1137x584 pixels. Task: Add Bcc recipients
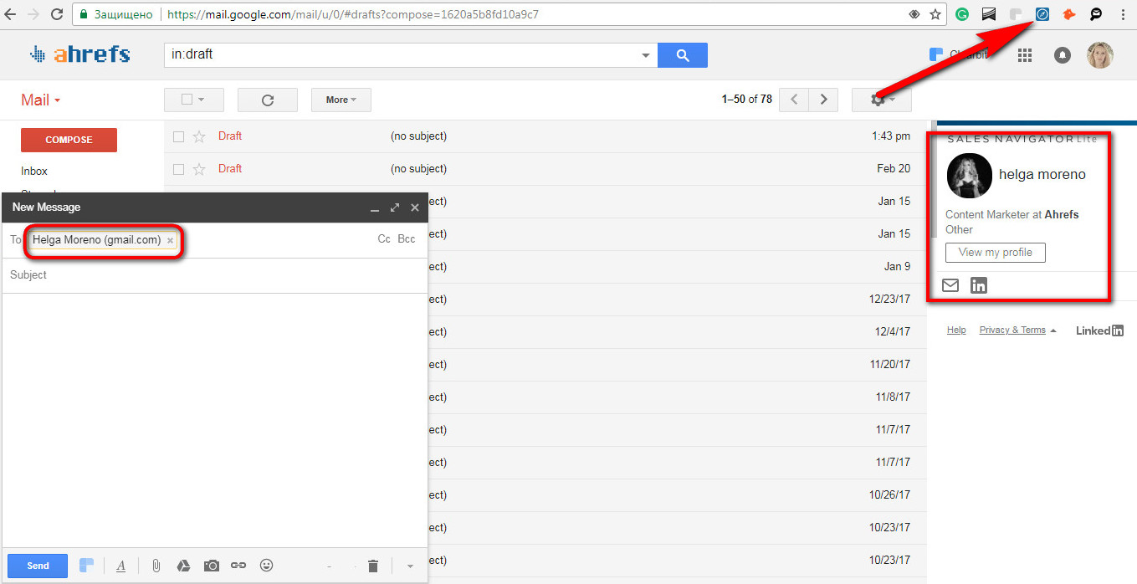tap(407, 238)
